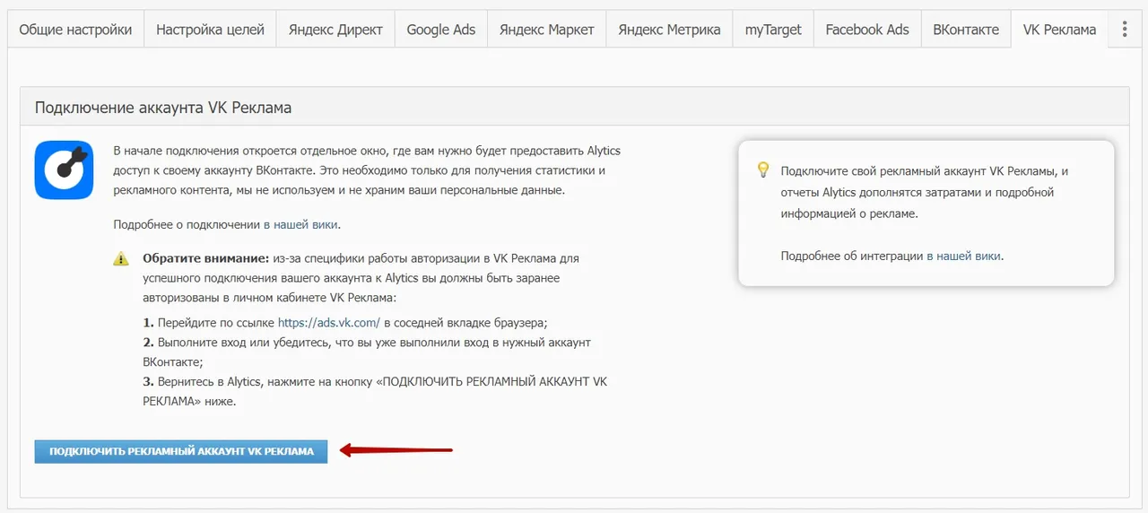Open the Яндекс Директ tab
The width and height of the screenshot is (1148, 513).
335,30
